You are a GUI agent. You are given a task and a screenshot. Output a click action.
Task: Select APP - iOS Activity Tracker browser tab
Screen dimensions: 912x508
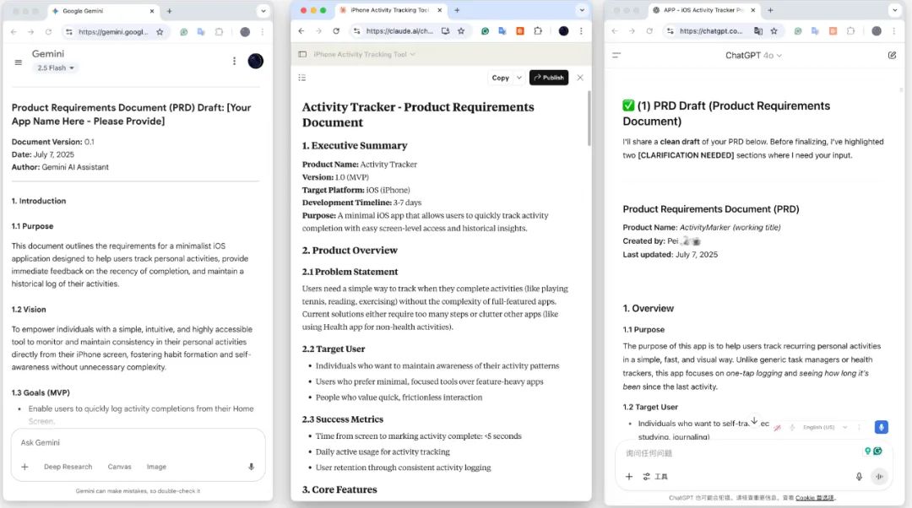(703, 10)
